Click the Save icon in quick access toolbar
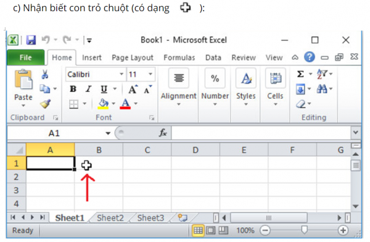The image size is (370, 242). [31, 40]
